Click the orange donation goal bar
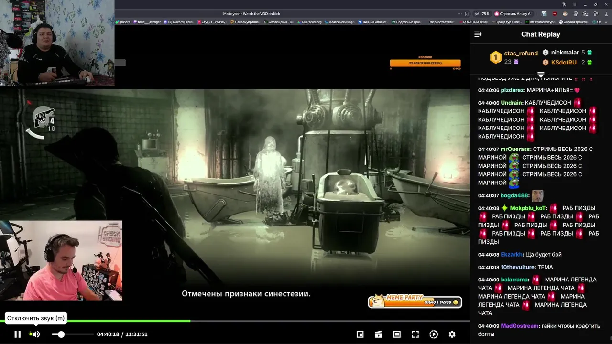 point(425,63)
